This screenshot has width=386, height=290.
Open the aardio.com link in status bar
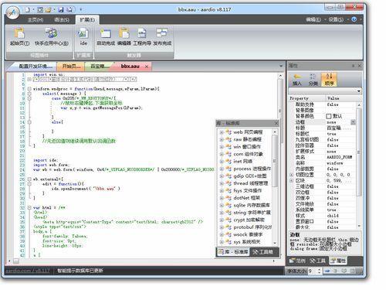coord(28,271)
